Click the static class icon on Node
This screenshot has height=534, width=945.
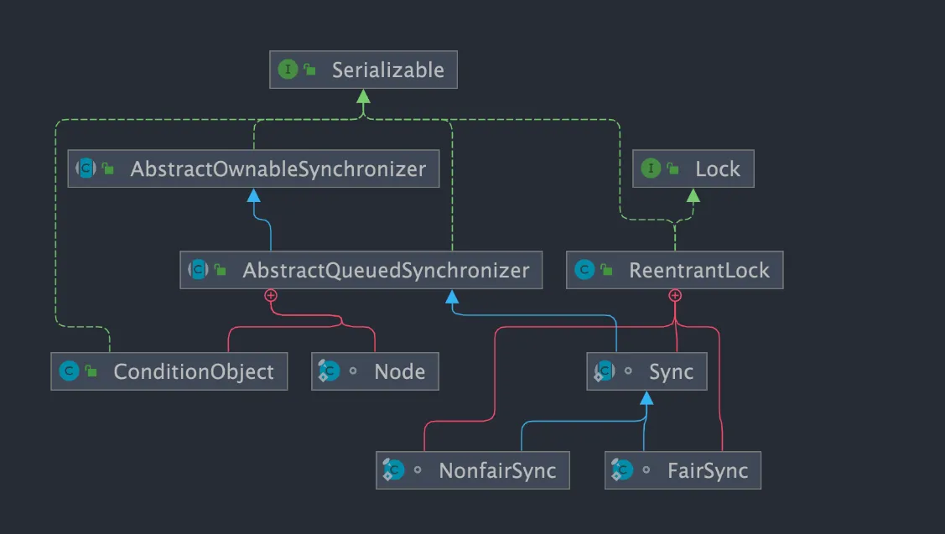(x=330, y=371)
